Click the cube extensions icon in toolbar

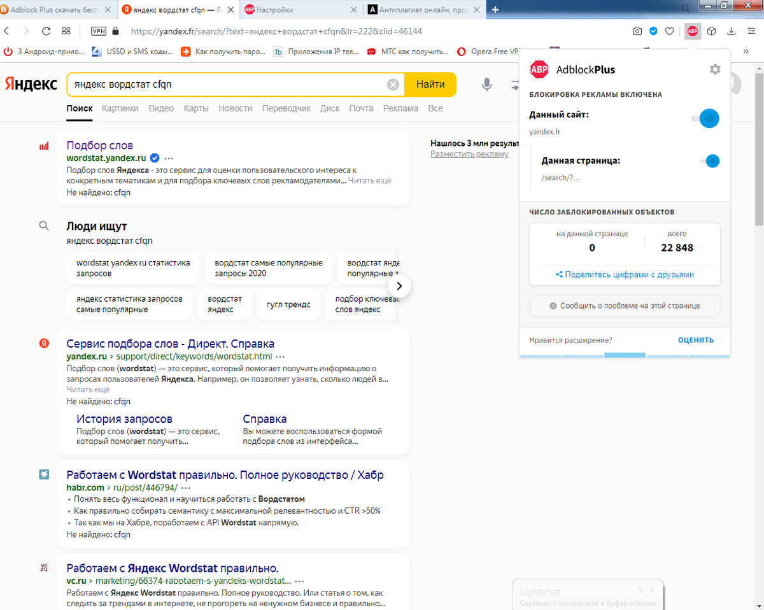tap(712, 31)
